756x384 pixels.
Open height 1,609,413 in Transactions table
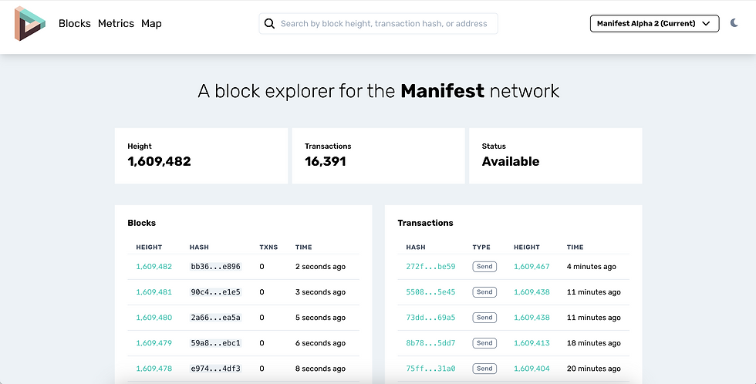coord(532,343)
